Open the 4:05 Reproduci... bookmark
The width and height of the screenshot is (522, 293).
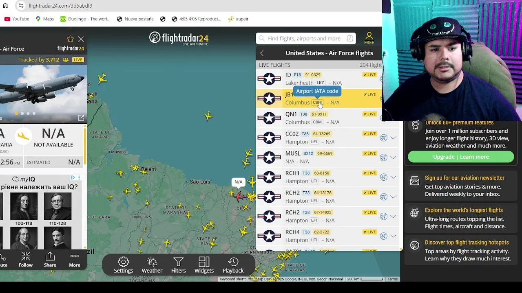pyautogui.click(x=196, y=19)
